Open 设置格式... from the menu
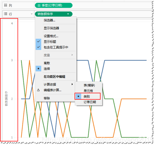This screenshot has height=146, width=156. tap(56, 36)
